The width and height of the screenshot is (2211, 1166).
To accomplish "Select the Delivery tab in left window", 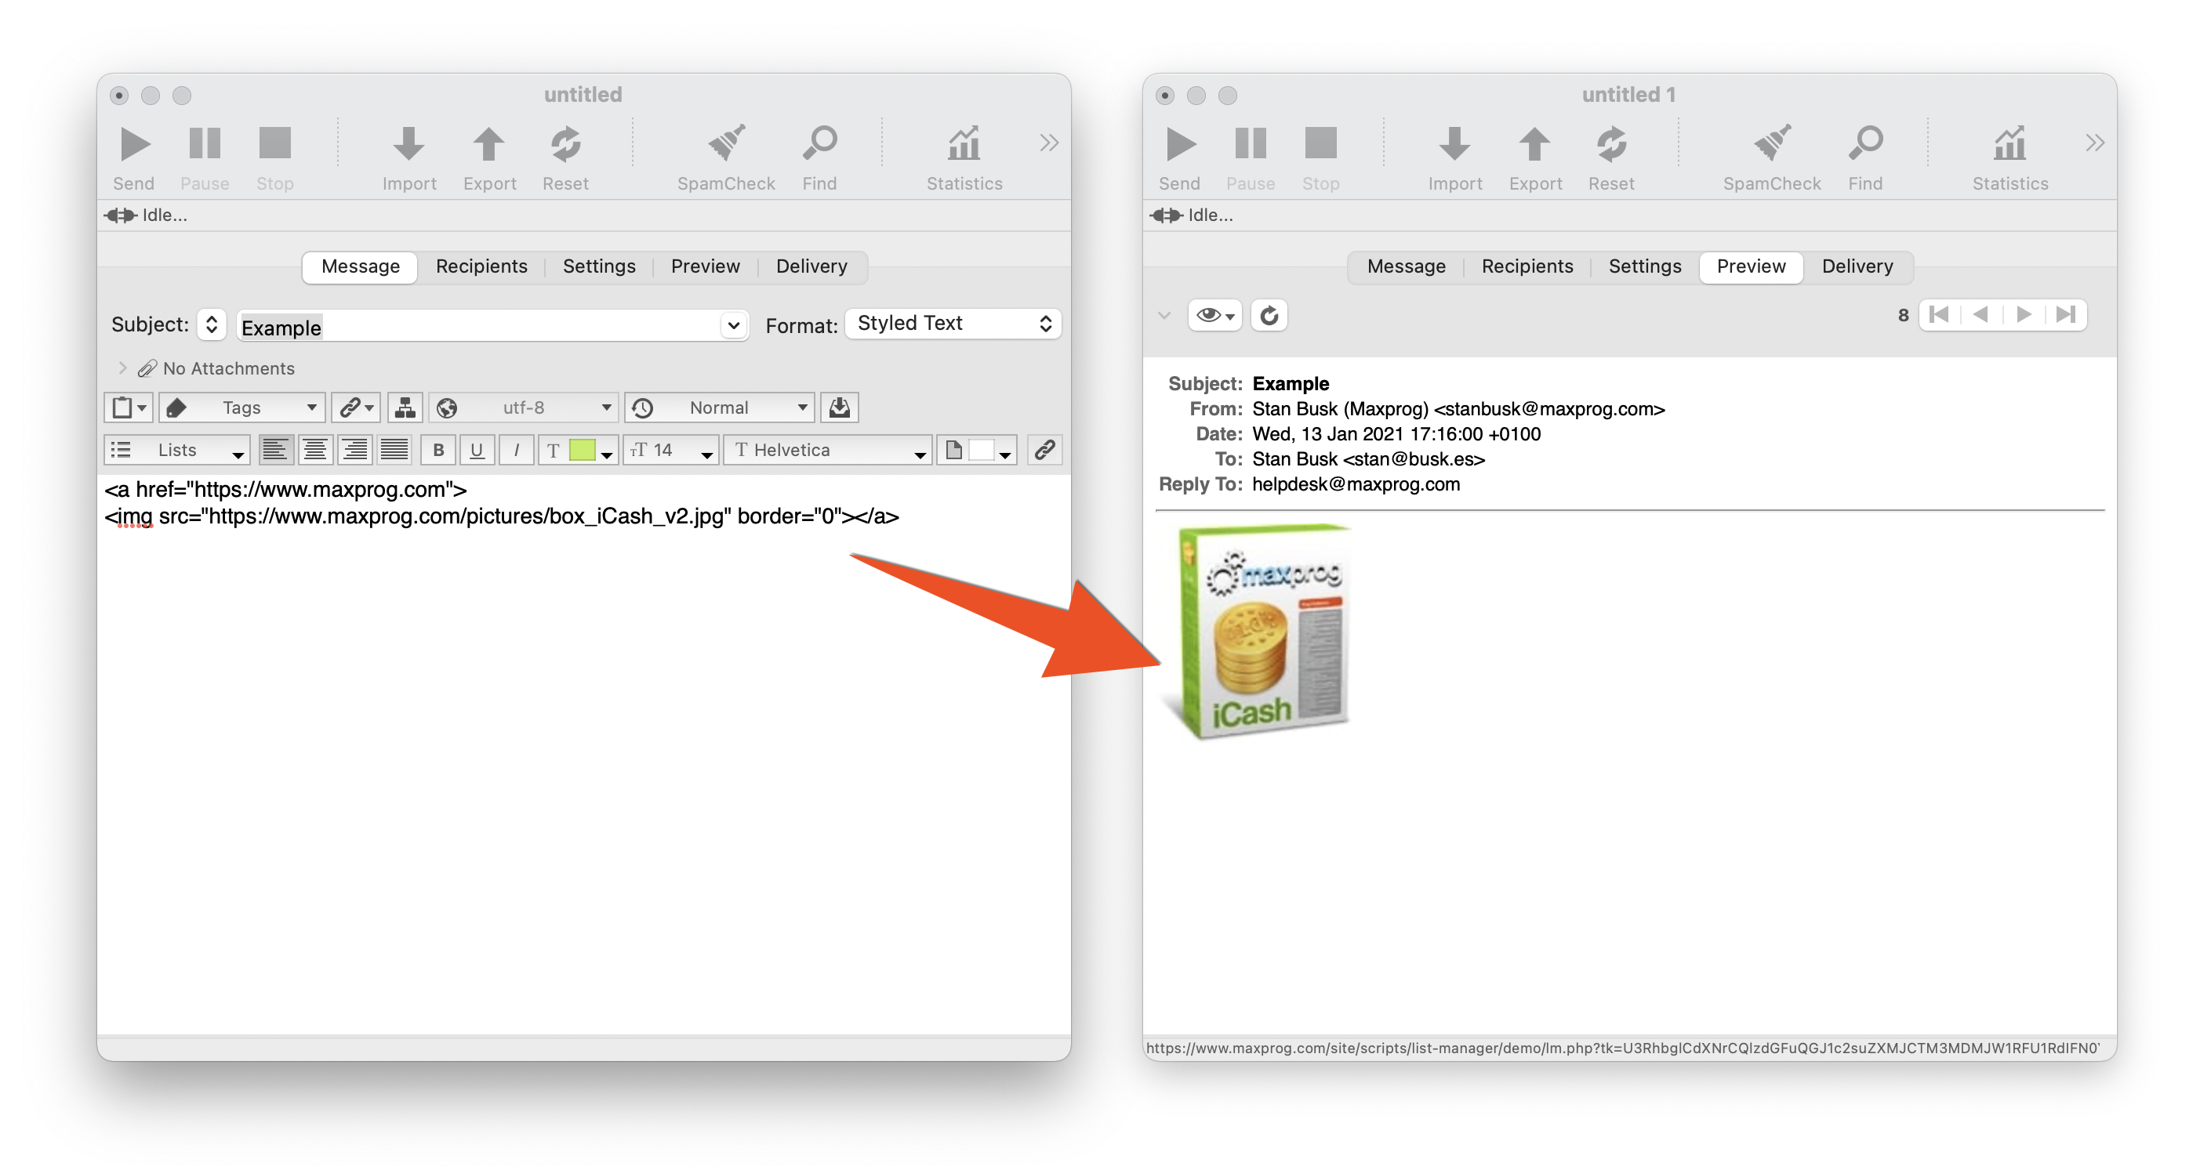I will pyautogui.click(x=810, y=266).
